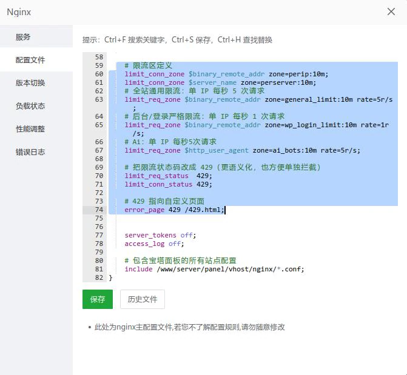The height and width of the screenshot is (375, 407).
Task: Close the Nginx dialog
Action: [391, 12]
